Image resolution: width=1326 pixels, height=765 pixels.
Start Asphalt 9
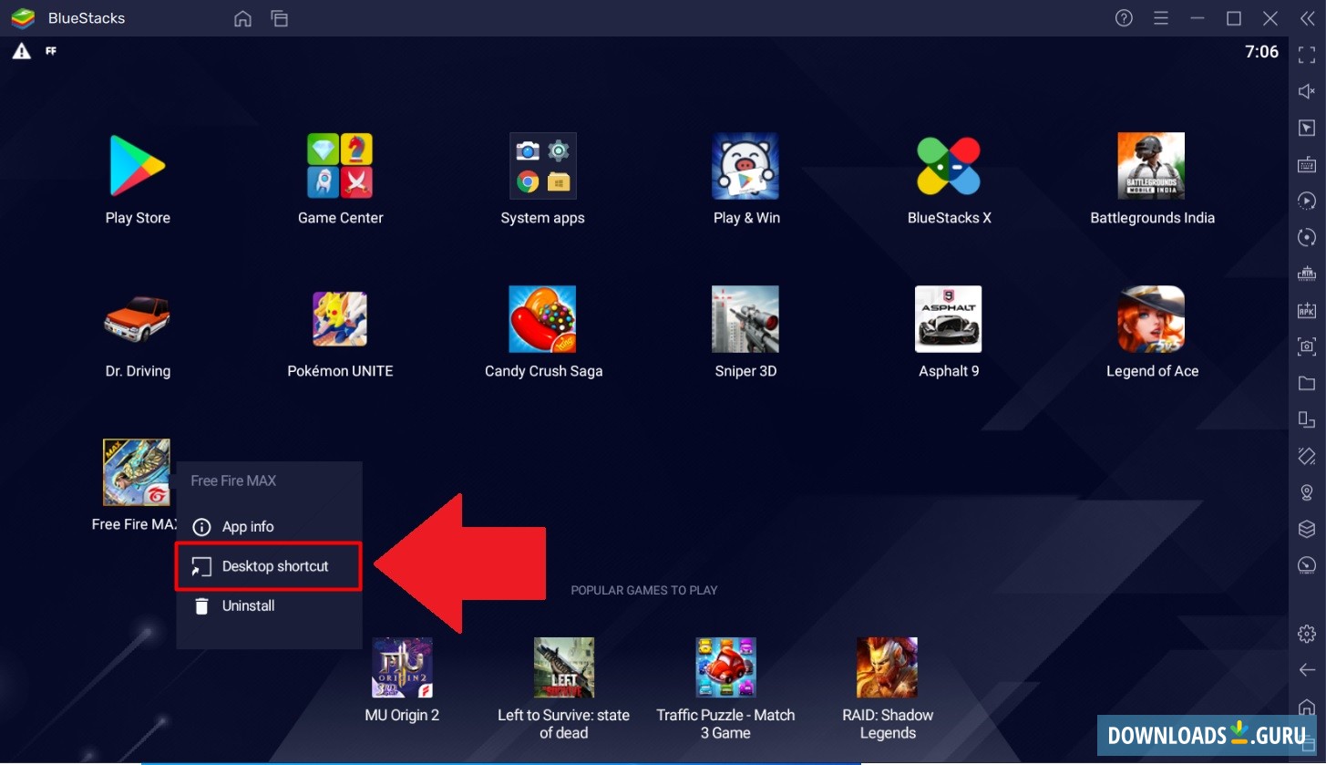[949, 318]
